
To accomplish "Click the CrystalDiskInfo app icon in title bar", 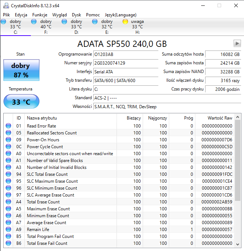I will [6, 5].
